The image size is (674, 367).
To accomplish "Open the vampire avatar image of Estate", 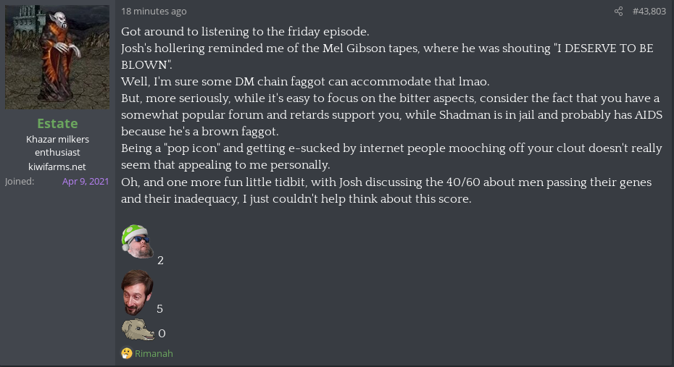I will (x=57, y=56).
